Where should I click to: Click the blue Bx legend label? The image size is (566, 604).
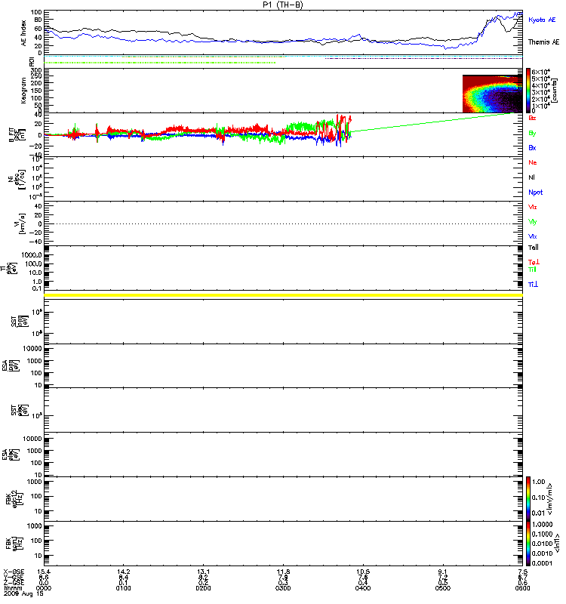[532, 147]
